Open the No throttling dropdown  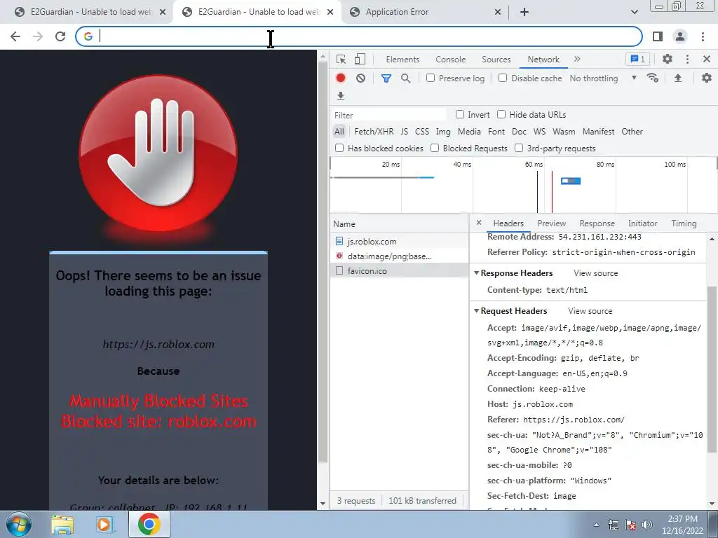tap(603, 78)
